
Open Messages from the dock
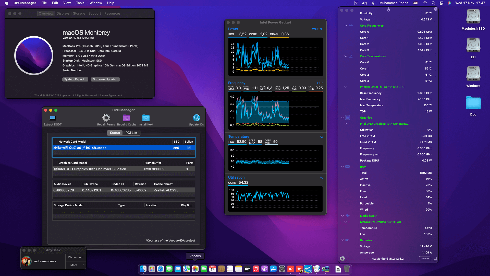click(169, 269)
